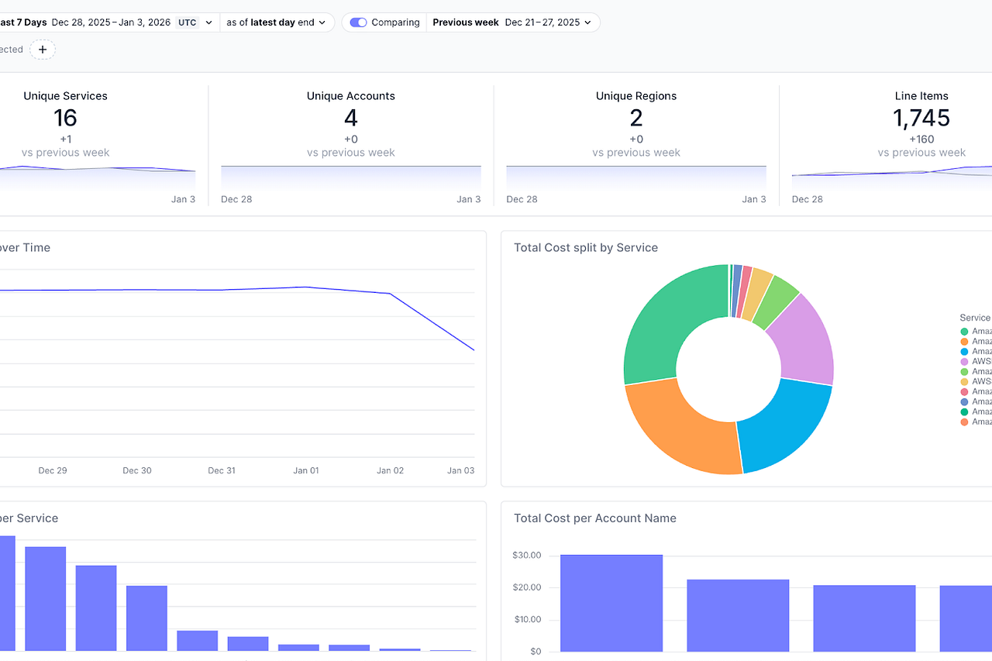Viewport: 992px width, 661px height.
Task: Click the Unique Services value 16
Action: click(x=65, y=118)
